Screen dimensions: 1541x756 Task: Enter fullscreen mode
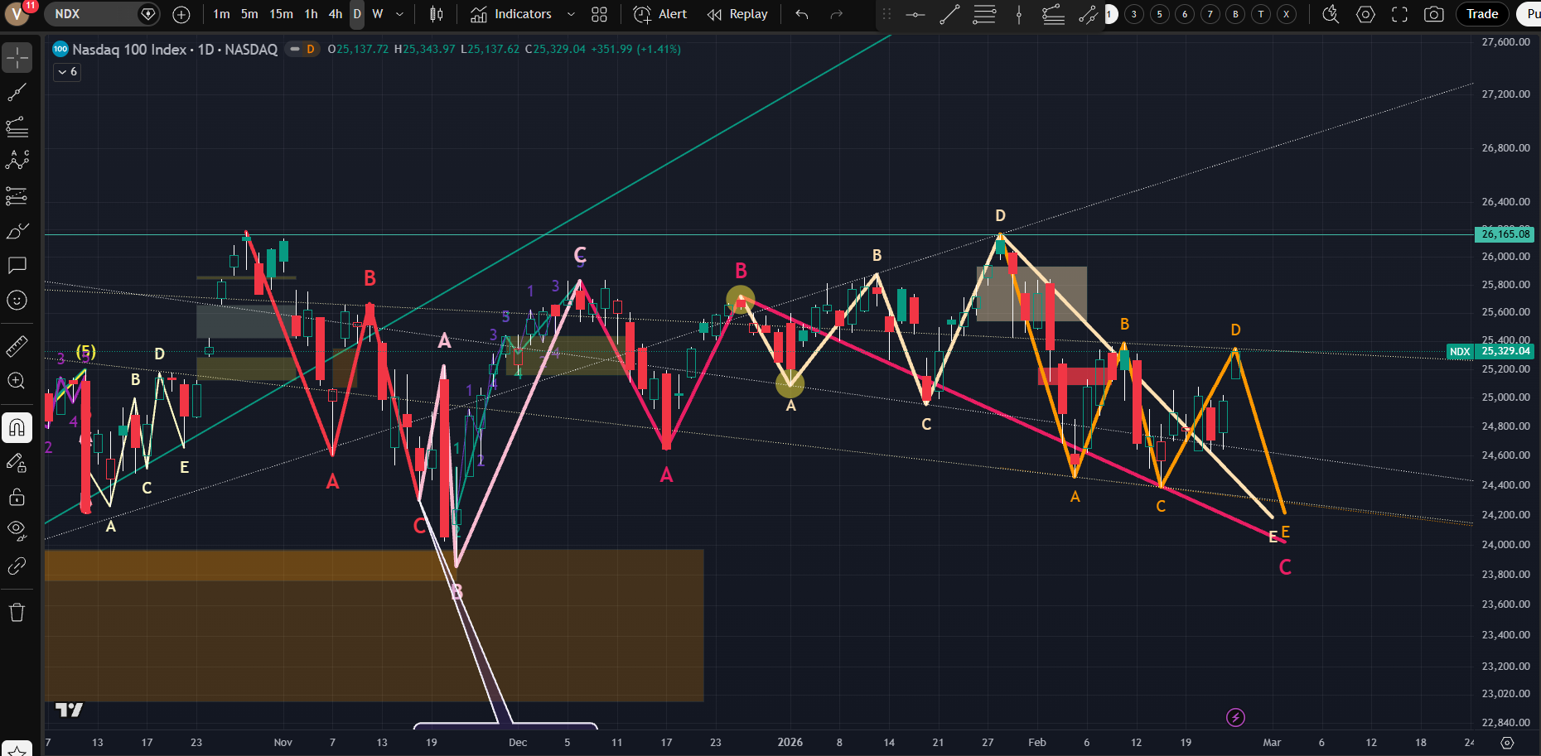(1399, 14)
